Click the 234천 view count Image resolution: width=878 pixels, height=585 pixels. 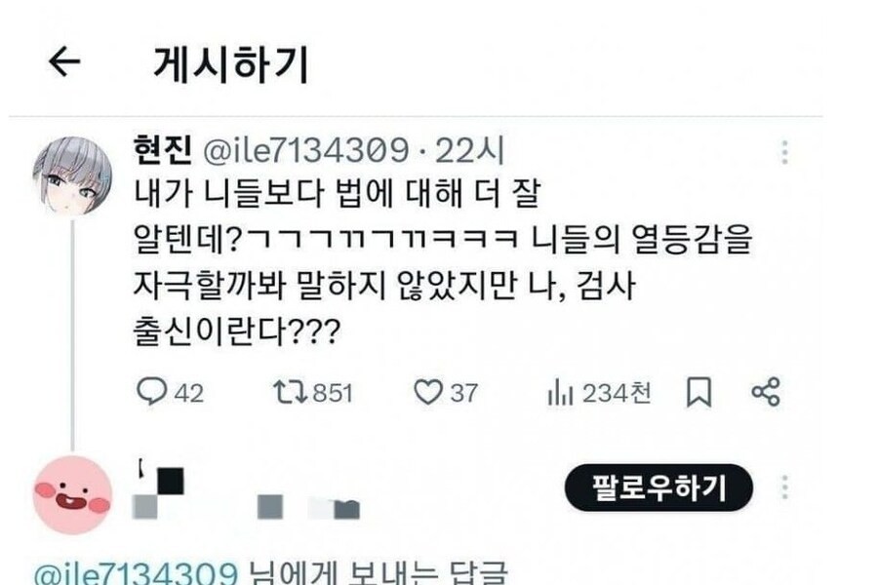616,392
